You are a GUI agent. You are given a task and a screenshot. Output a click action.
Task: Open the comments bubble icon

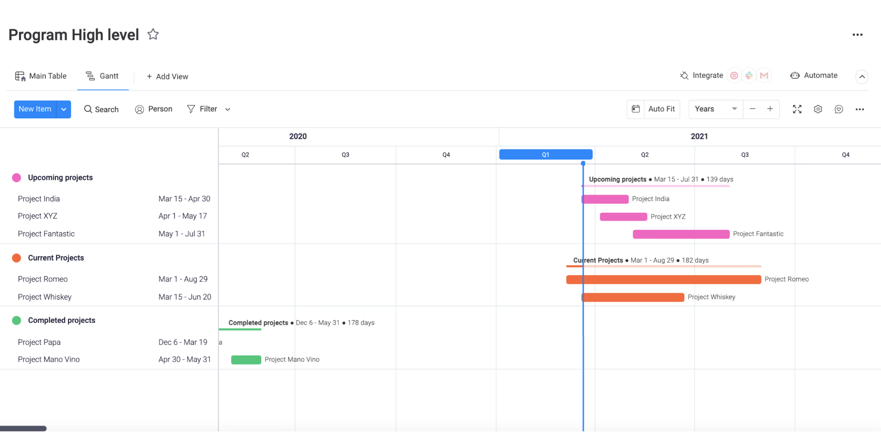839,109
